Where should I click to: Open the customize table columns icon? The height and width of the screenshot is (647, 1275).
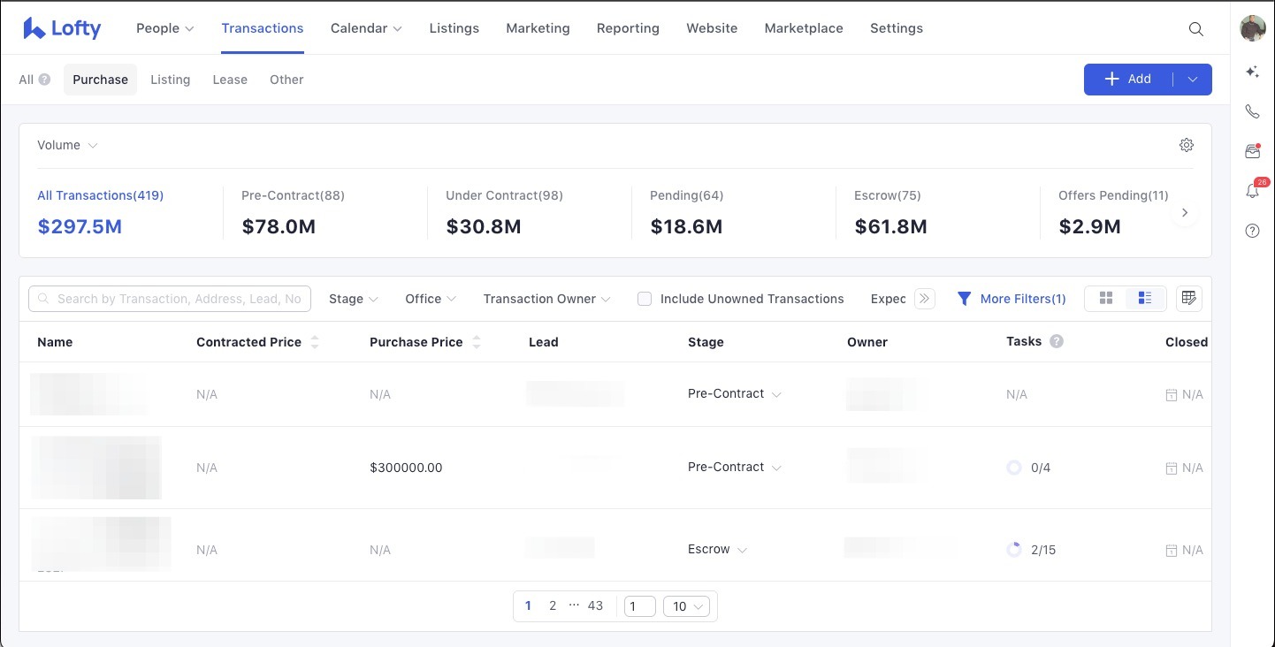pyautogui.click(x=1188, y=298)
